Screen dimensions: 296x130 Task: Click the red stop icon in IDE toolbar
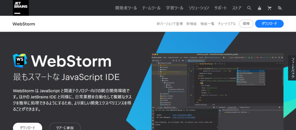tap(257, 57)
